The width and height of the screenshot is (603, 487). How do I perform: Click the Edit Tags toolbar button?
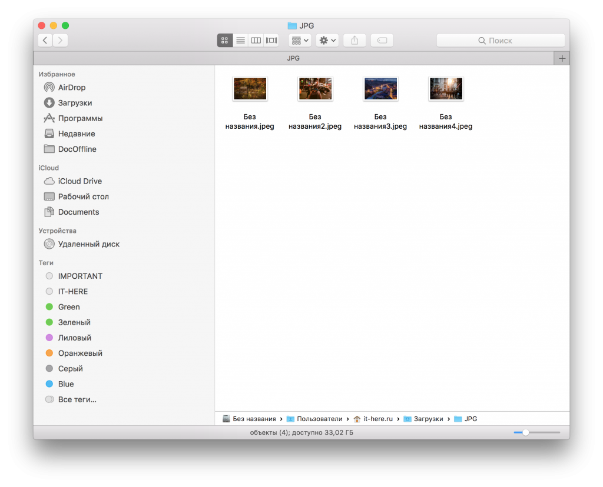[382, 41]
